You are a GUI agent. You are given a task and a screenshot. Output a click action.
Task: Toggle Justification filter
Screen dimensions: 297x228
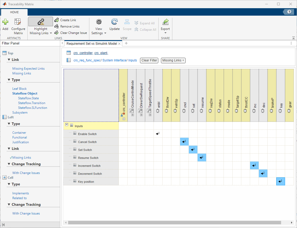(x=20, y=142)
